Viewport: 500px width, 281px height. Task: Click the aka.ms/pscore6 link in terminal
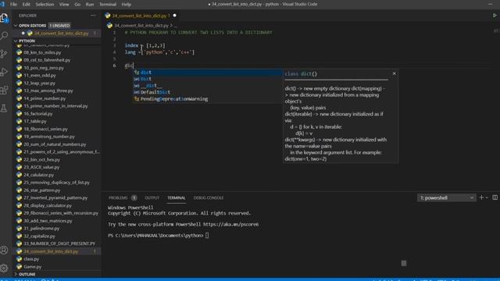(x=230, y=224)
